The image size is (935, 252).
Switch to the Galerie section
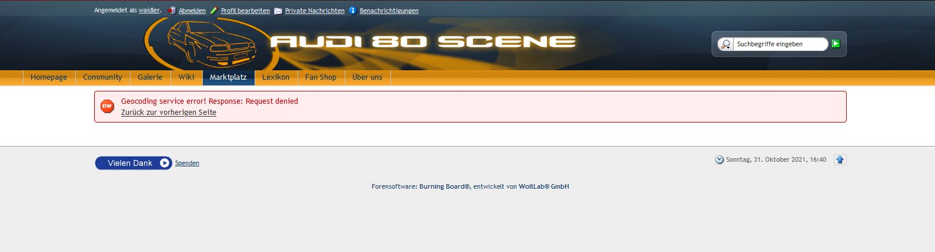150,77
